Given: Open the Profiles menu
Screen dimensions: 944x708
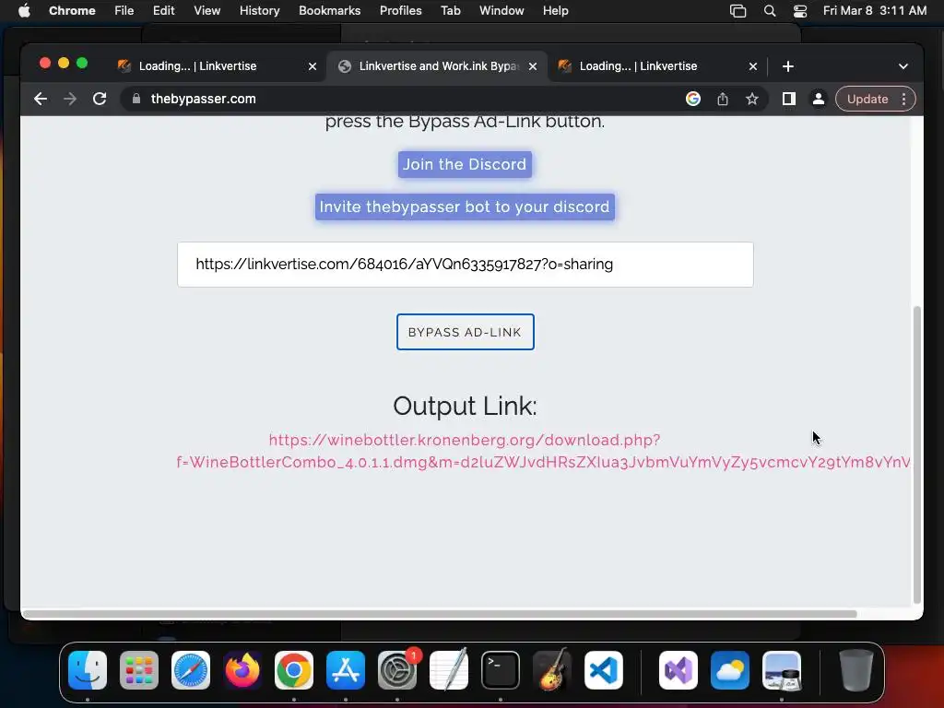Looking at the screenshot, I should [x=400, y=11].
